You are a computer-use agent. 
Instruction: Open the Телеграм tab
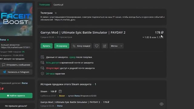click(x=45, y=5)
